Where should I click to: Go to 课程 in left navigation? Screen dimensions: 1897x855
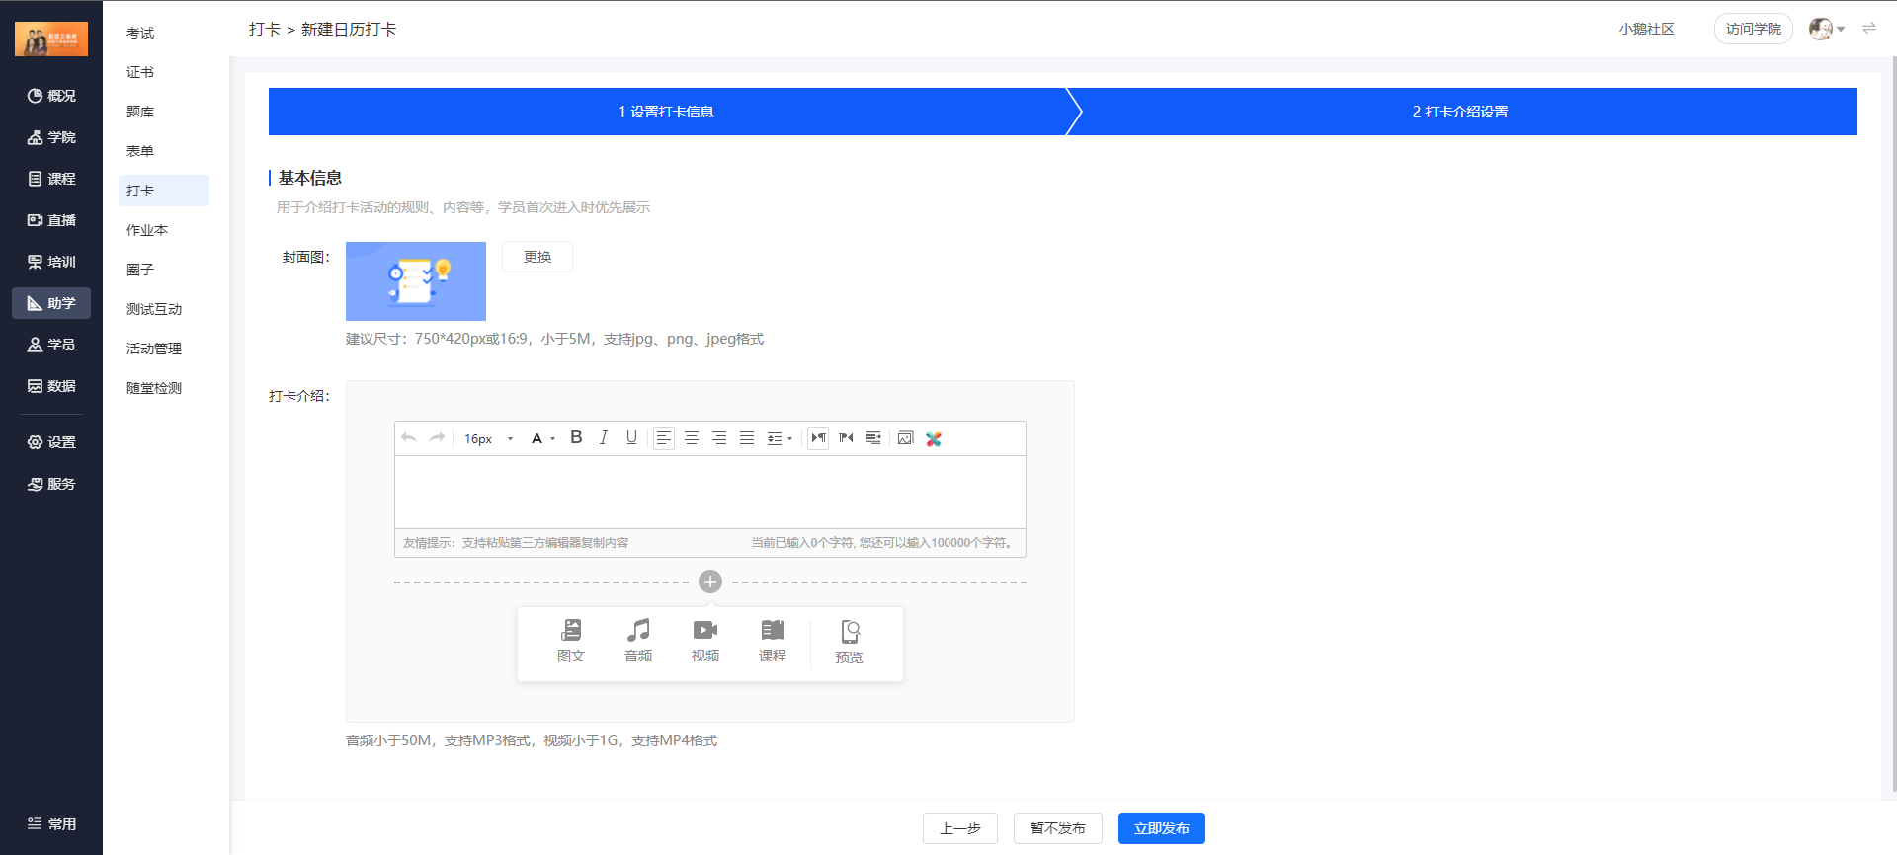(x=51, y=179)
